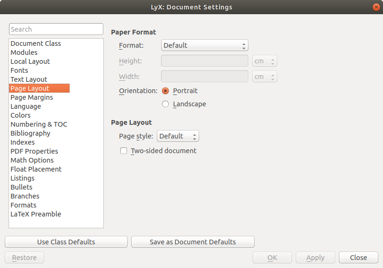Screen dimensions: 383x268
Task: Expand the Page style dropdown
Action: tap(178, 136)
